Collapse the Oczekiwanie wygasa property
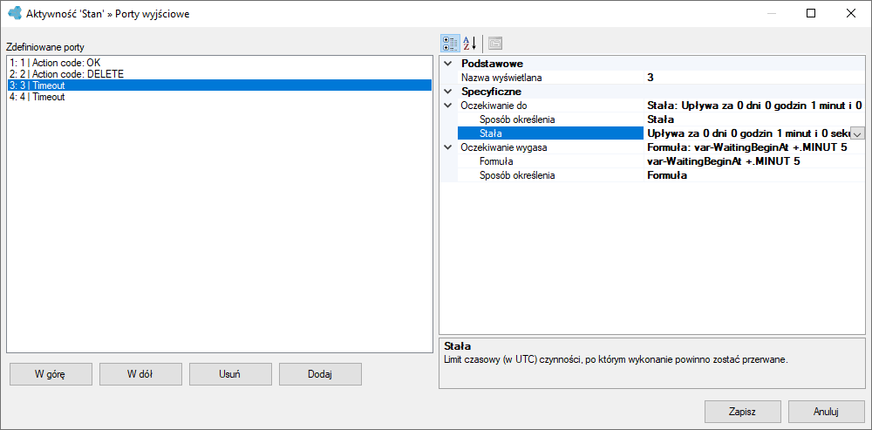 tap(447, 147)
